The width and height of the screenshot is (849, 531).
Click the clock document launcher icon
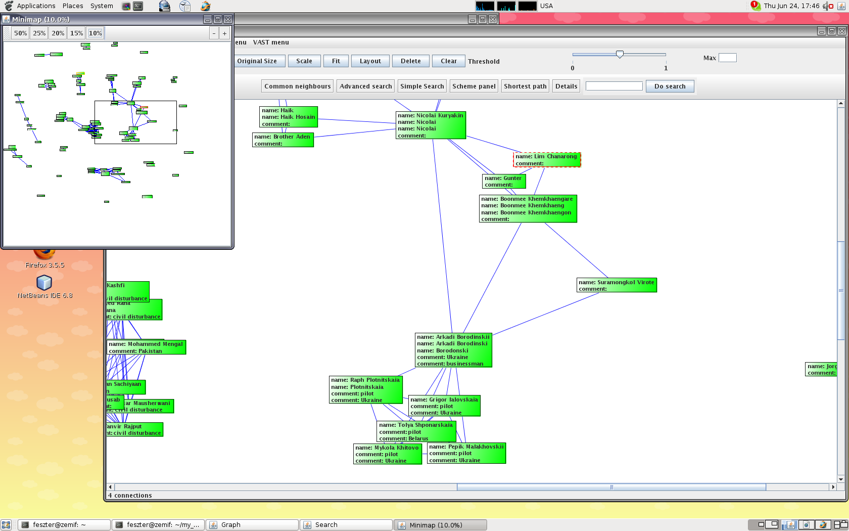click(x=185, y=6)
